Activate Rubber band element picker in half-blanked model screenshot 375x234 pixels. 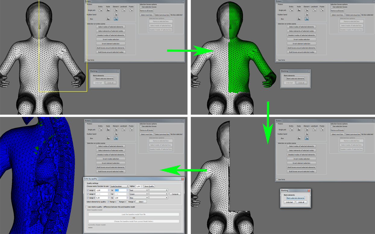tap(307, 134)
